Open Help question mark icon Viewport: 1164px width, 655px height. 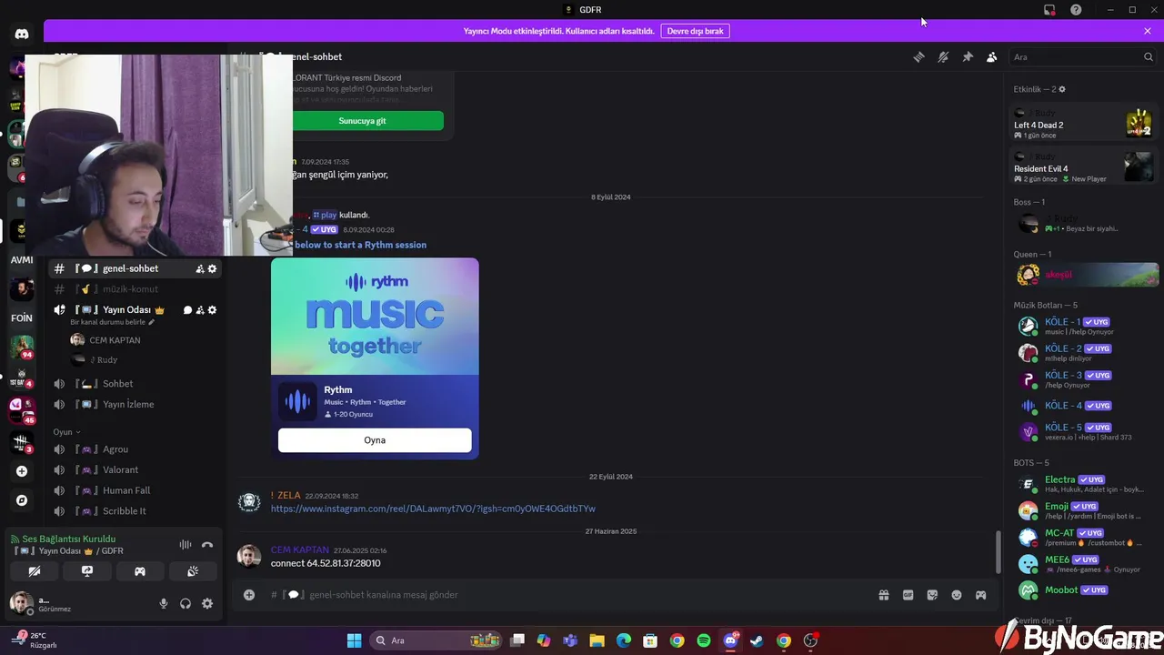1076,9
